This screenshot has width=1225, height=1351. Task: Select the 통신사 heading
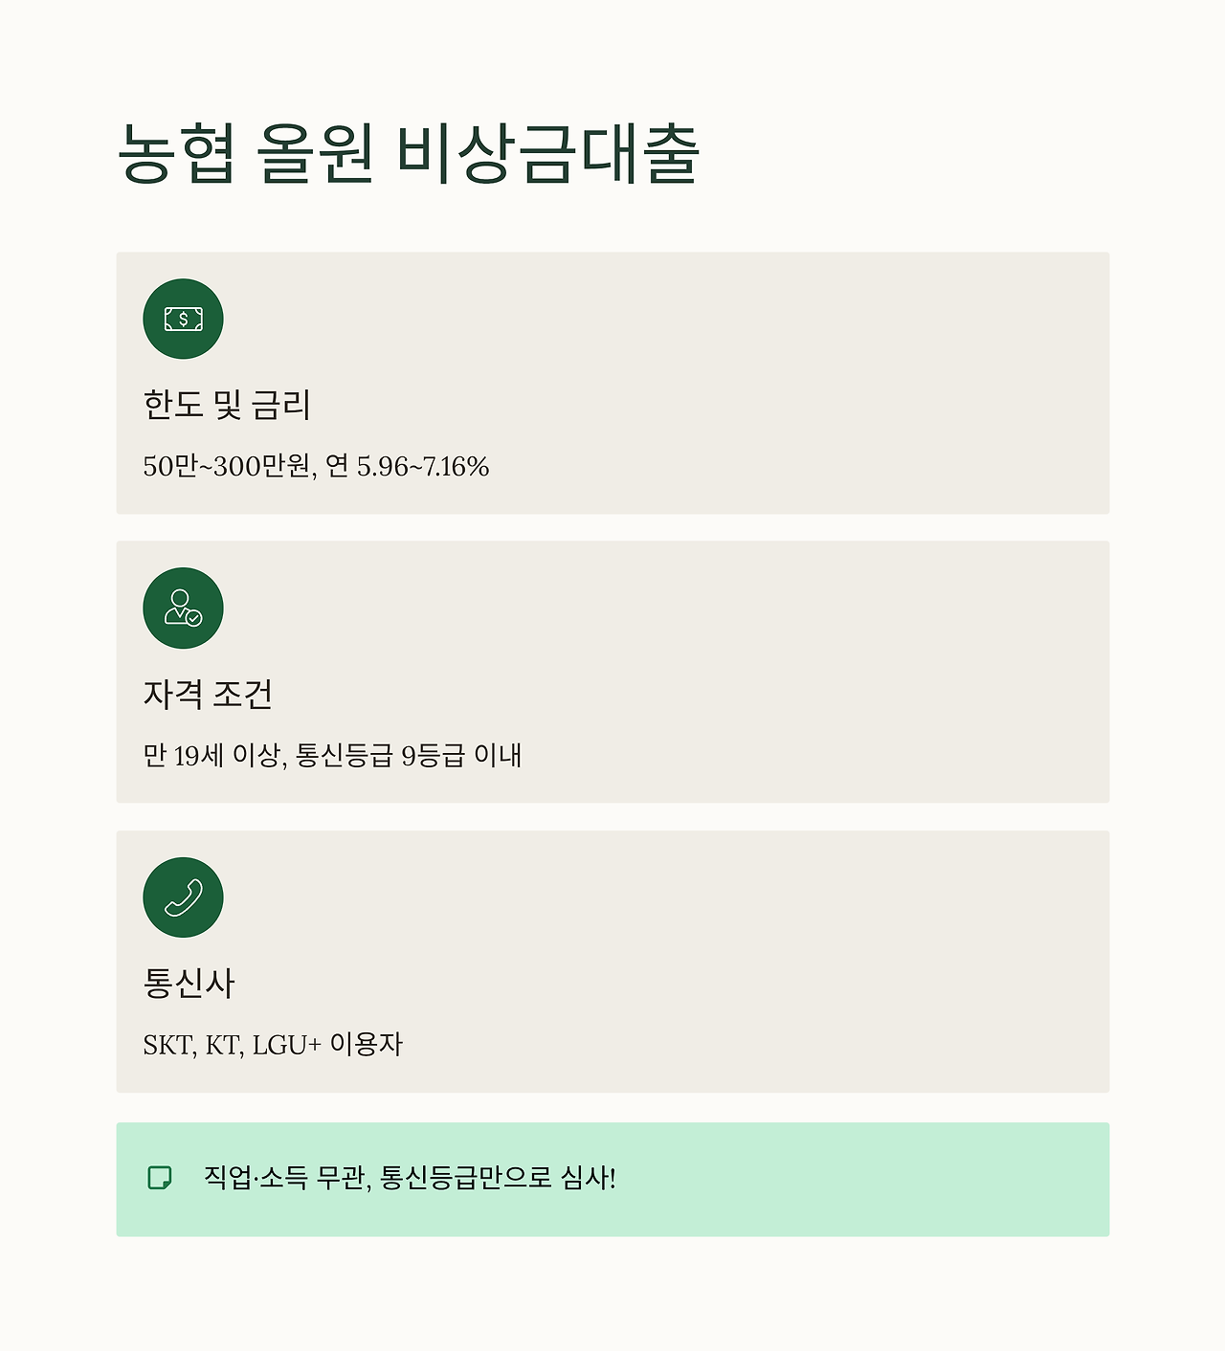(x=189, y=984)
